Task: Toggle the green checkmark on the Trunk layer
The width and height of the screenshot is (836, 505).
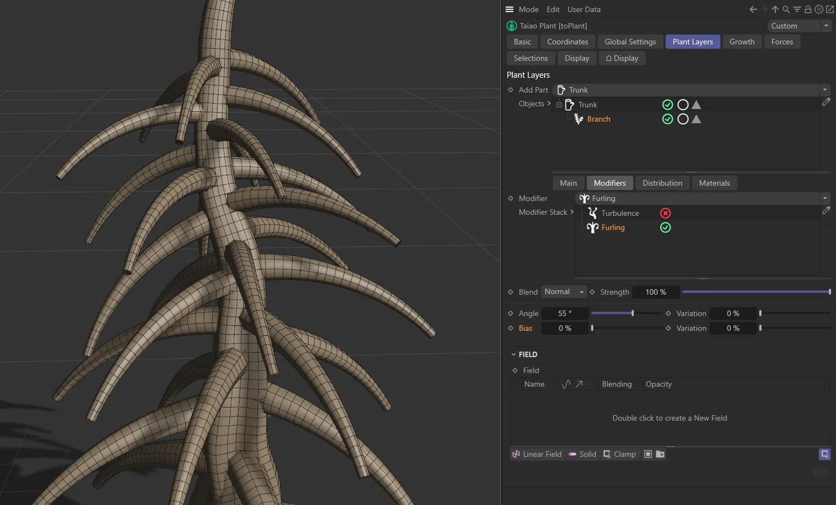Action: tap(667, 105)
